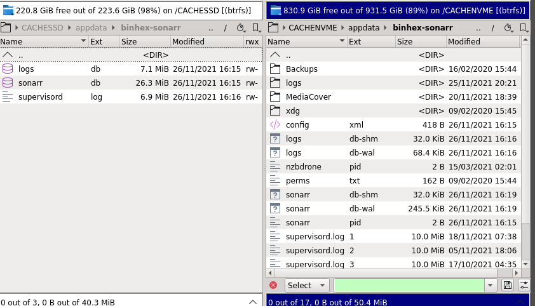Screen dimensions: 535x306
Task: Expand the arrow before CACHESSD breadcrumb
Action: pos(17,27)
